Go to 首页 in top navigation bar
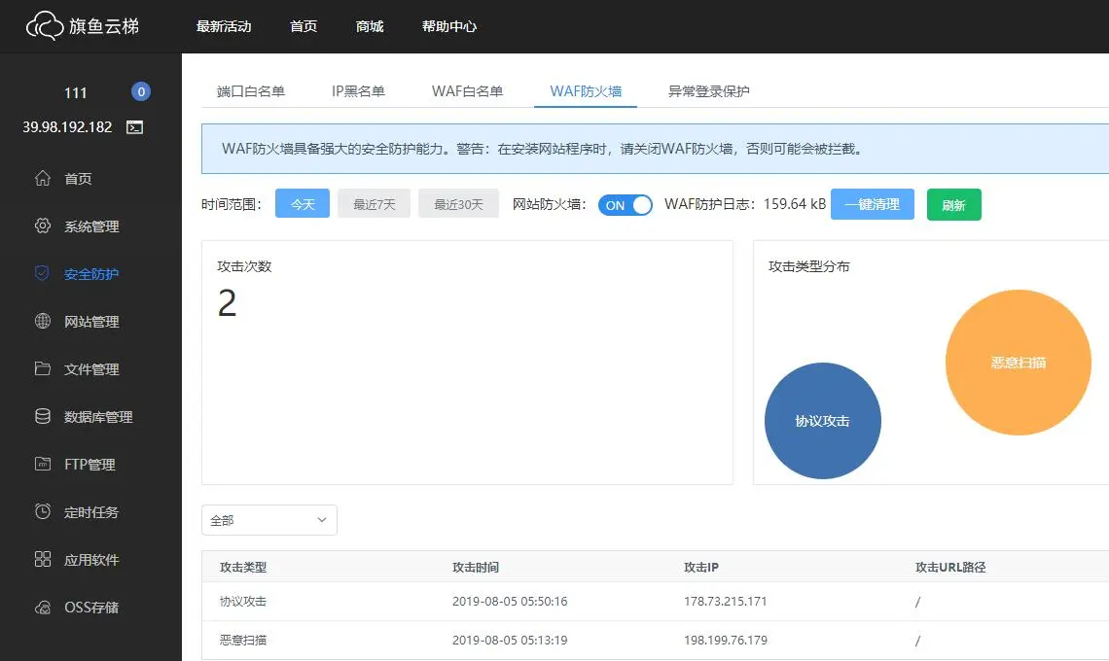 coord(304,27)
